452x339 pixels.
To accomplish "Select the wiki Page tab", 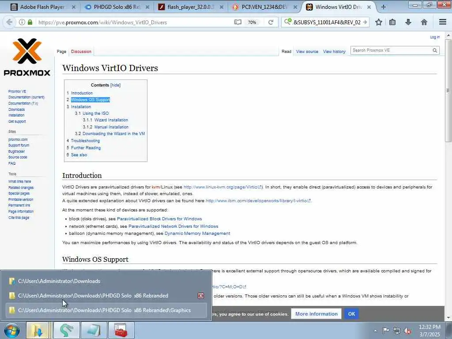I will tap(61, 51).
